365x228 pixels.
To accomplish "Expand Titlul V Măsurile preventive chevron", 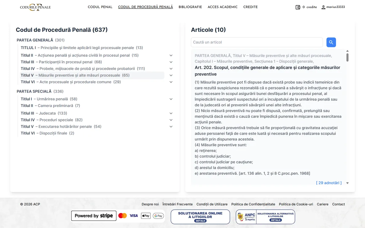I will (x=171, y=75).
